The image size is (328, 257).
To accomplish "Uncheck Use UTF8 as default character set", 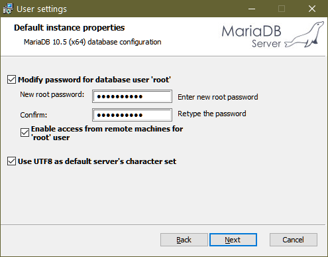I will (x=11, y=161).
